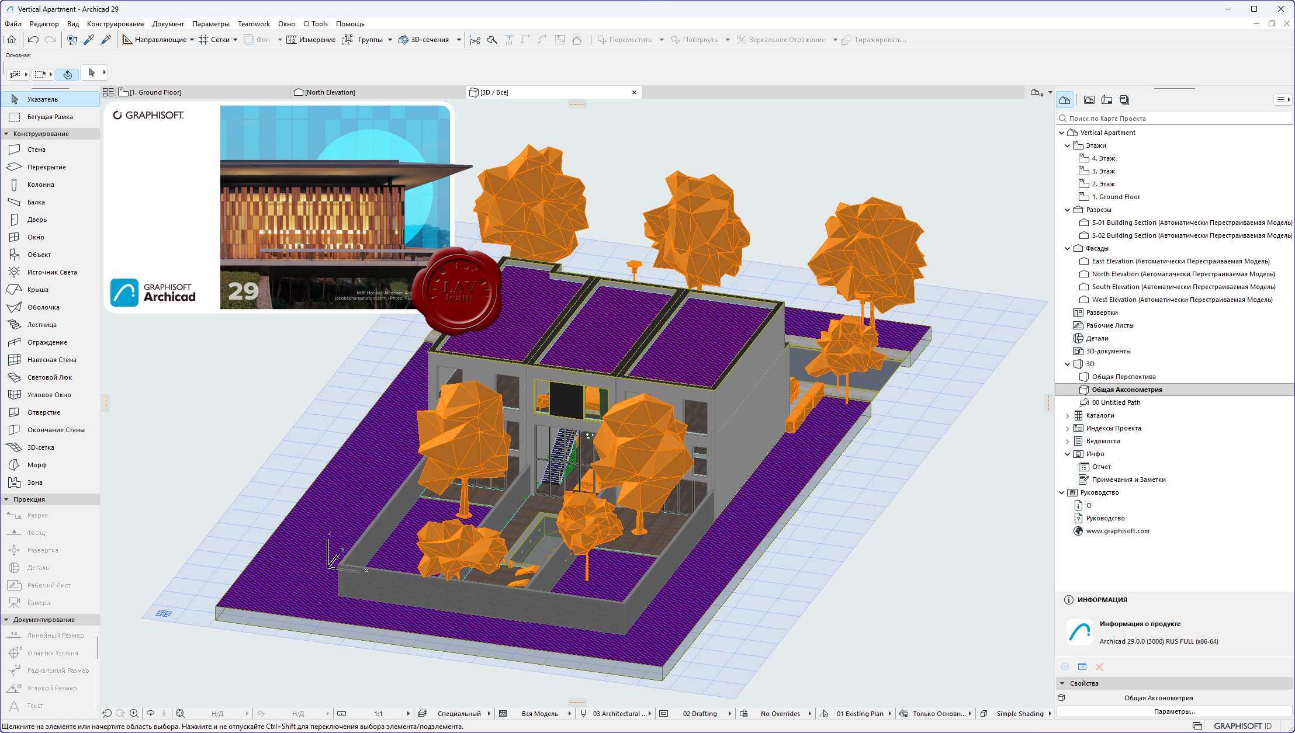Select the Roof tool (Крыша)
This screenshot has width=1295, height=733.
coord(37,290)
